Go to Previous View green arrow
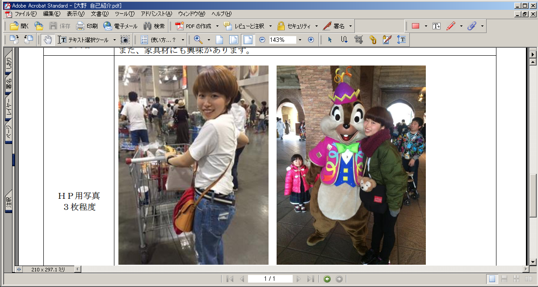This screenshot has width=538, height=287. coord(327,279)
